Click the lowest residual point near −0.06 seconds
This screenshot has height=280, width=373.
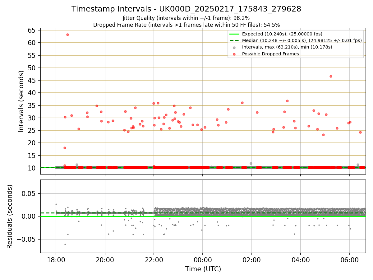[65, 244]
